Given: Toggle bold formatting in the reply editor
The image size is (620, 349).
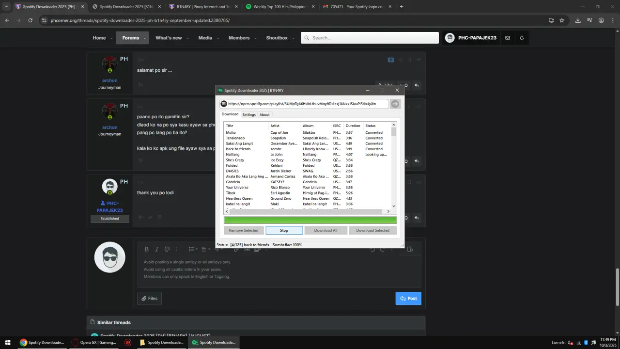Looking at the screenshot, I should point(146,249).
